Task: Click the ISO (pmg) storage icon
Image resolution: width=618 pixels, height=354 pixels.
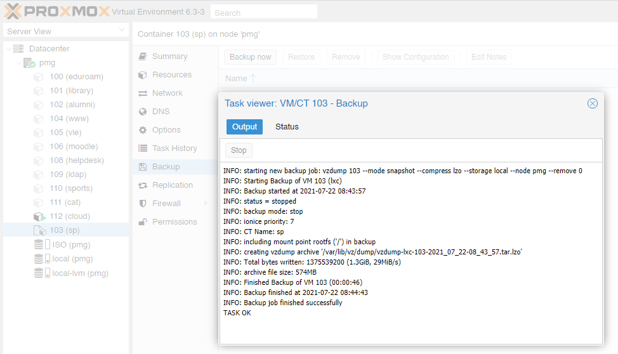Action: click(x=42, y=244)
